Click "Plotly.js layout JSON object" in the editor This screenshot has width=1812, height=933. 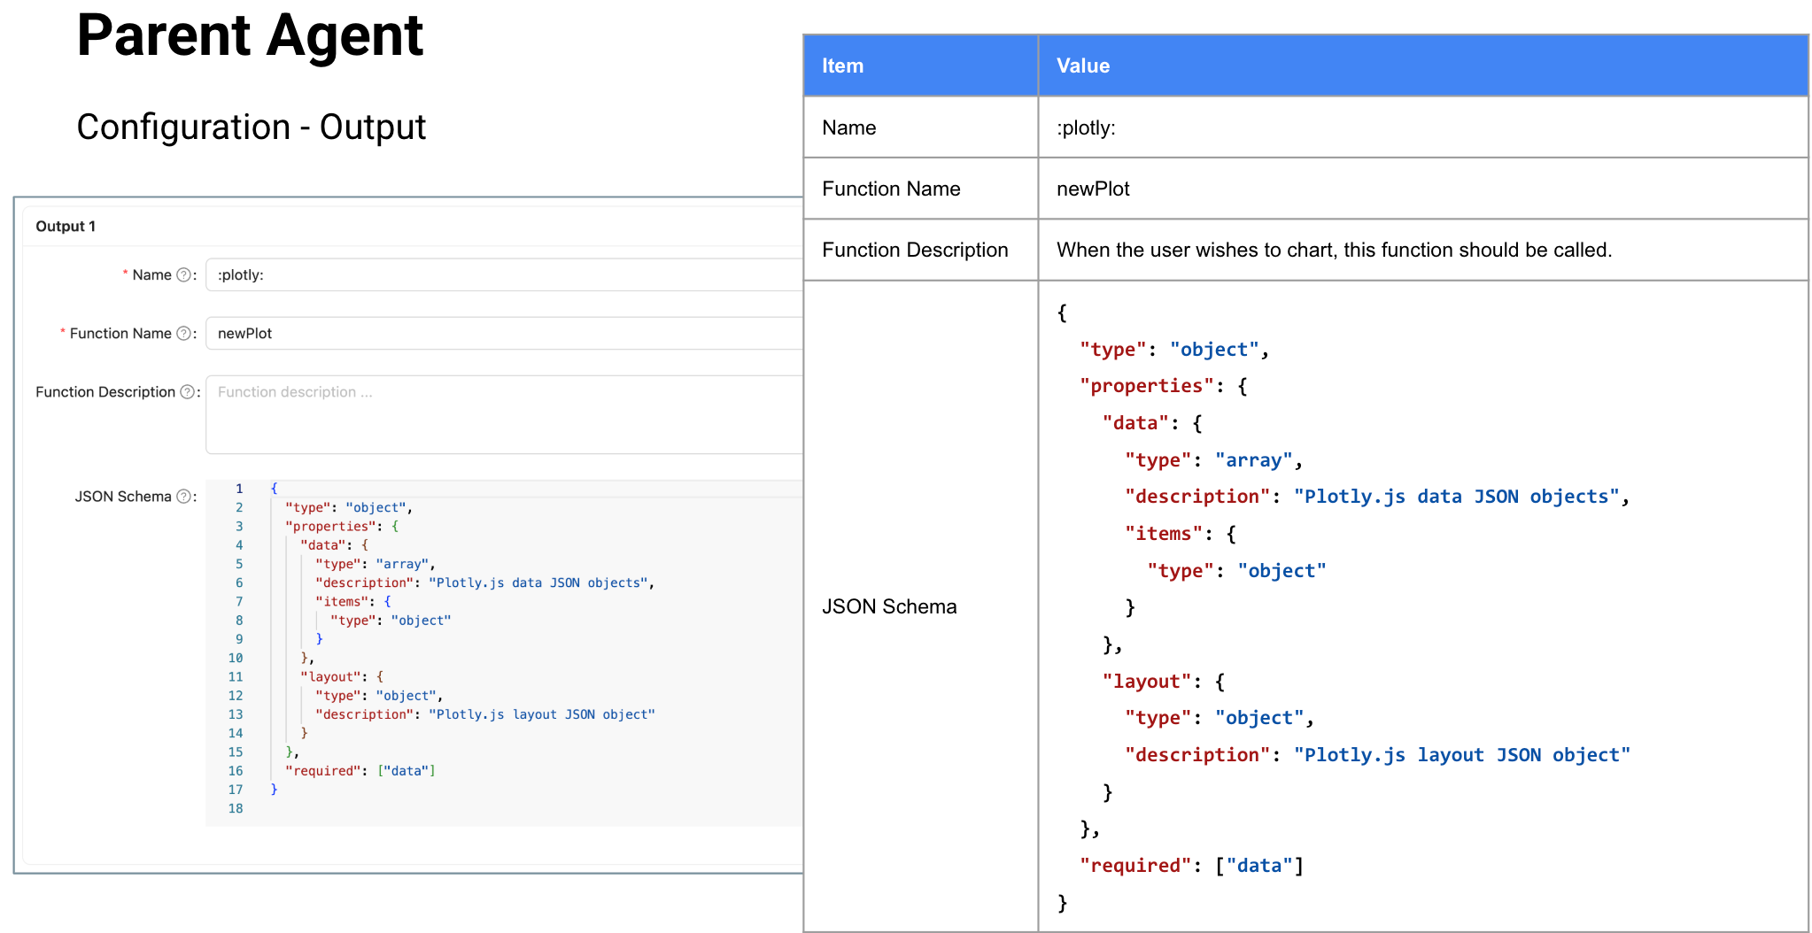(x=542, y=714)
